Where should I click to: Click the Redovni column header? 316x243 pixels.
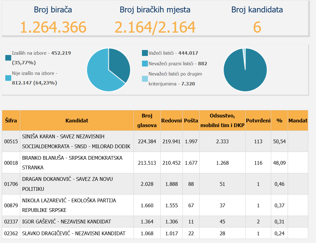(x=171, y=121)
